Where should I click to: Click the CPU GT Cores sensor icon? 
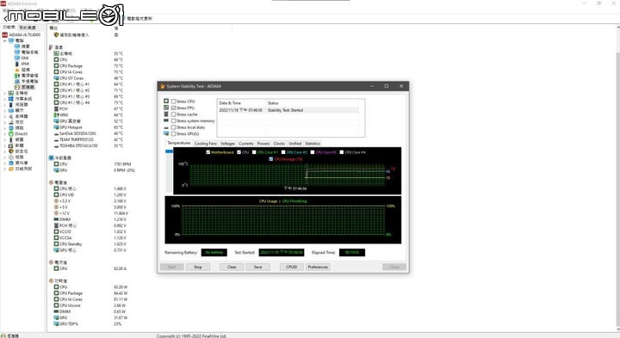click(x=56, y=78)
